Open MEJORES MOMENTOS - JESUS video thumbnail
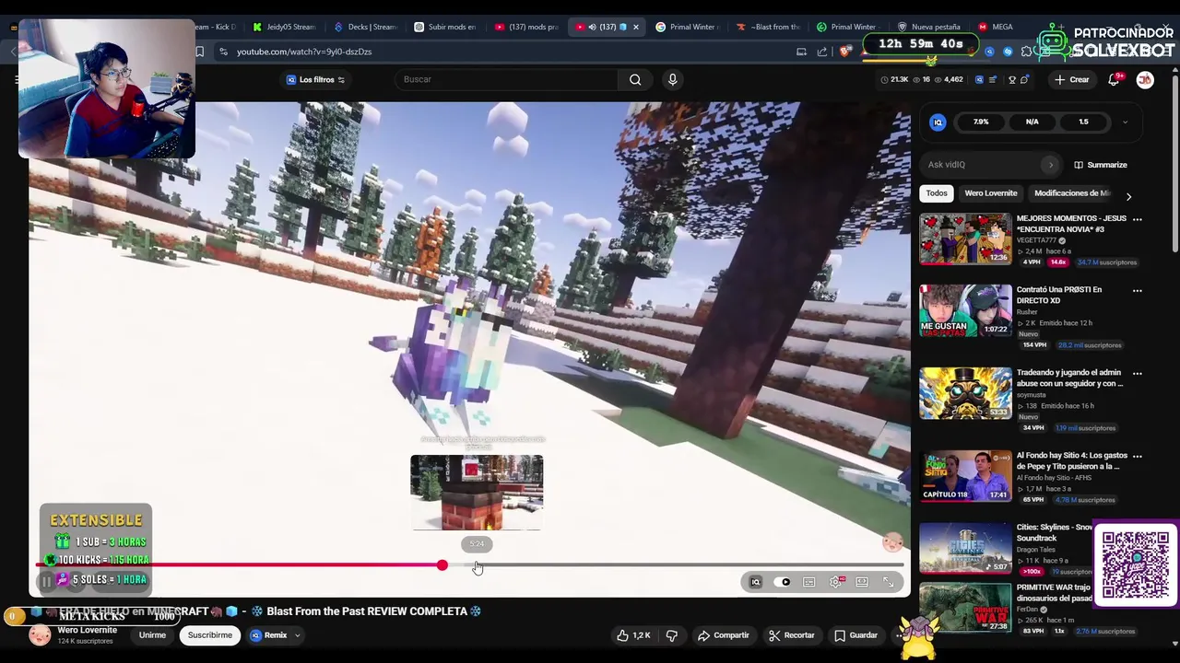 pyautogui.click(x=965, y=238)
